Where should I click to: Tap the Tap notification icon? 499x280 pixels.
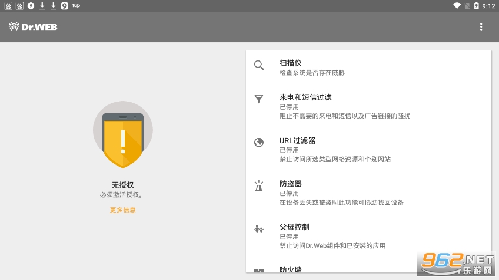click(76, 5)
